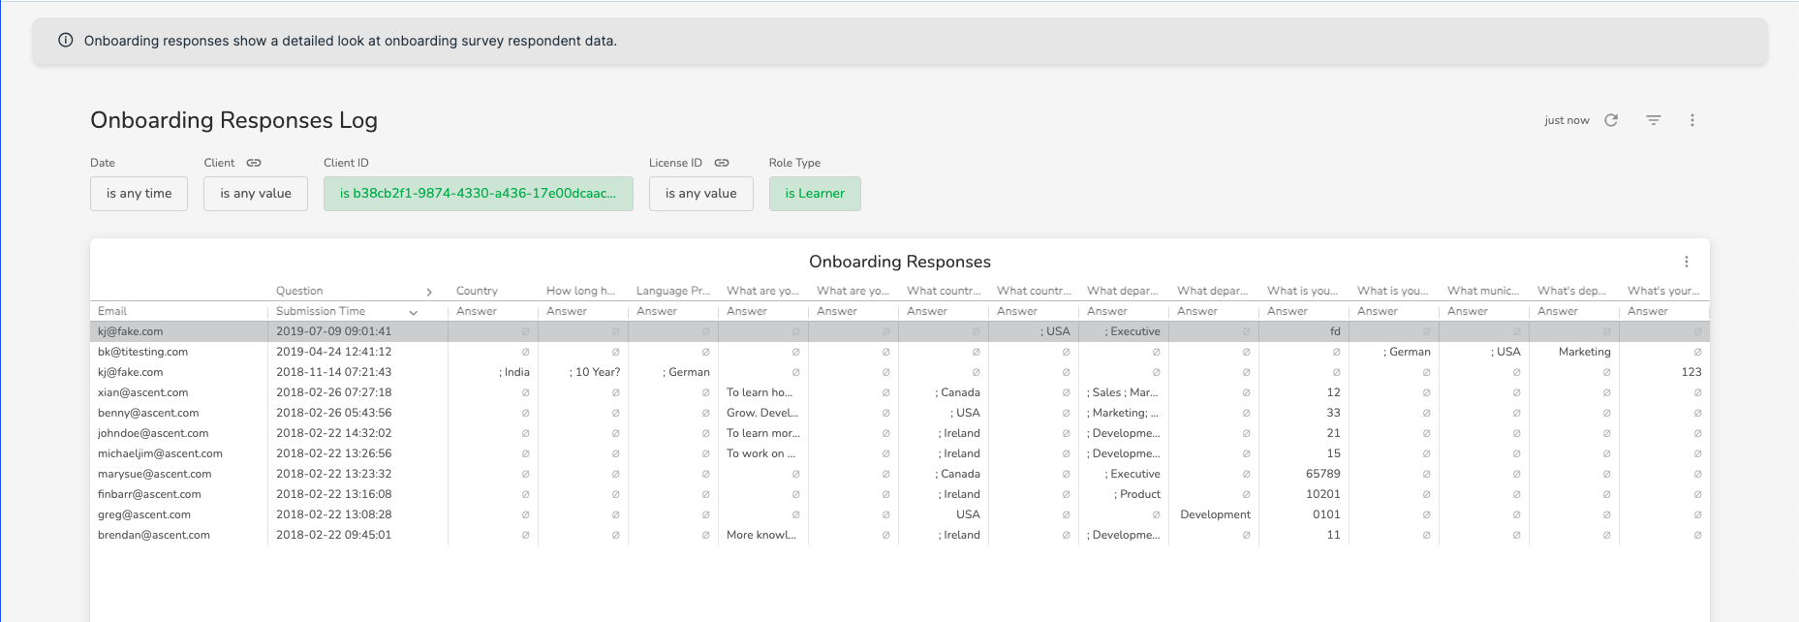Select email greg@ascent.com

pos(144,514)
